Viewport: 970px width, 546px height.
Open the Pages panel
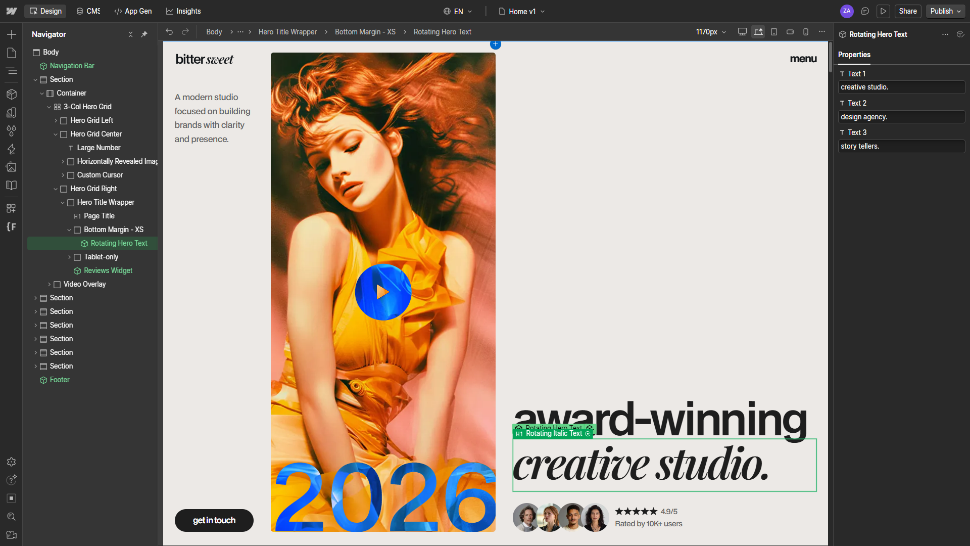[12, 53]
